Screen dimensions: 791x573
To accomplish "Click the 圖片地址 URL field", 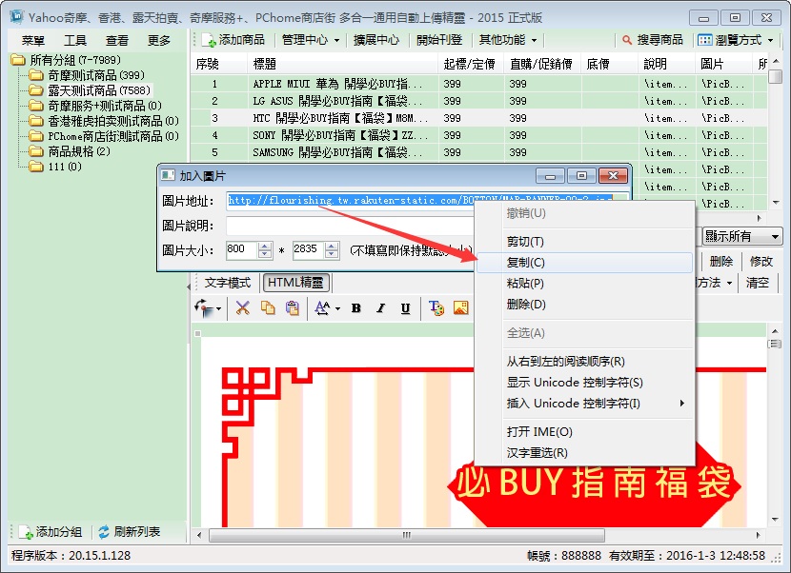I will coord(428,201).
